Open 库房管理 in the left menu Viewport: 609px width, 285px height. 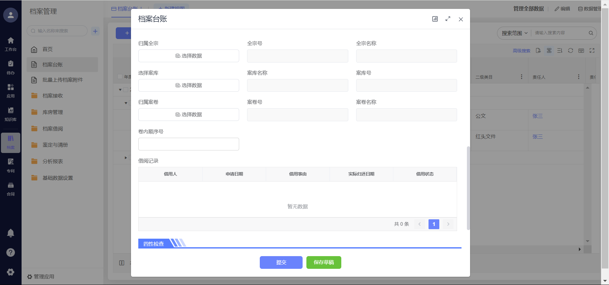pyautogui.click(x=53, y=112)
